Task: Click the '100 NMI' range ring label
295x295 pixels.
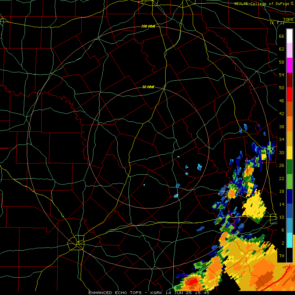Action: point(148,26)
